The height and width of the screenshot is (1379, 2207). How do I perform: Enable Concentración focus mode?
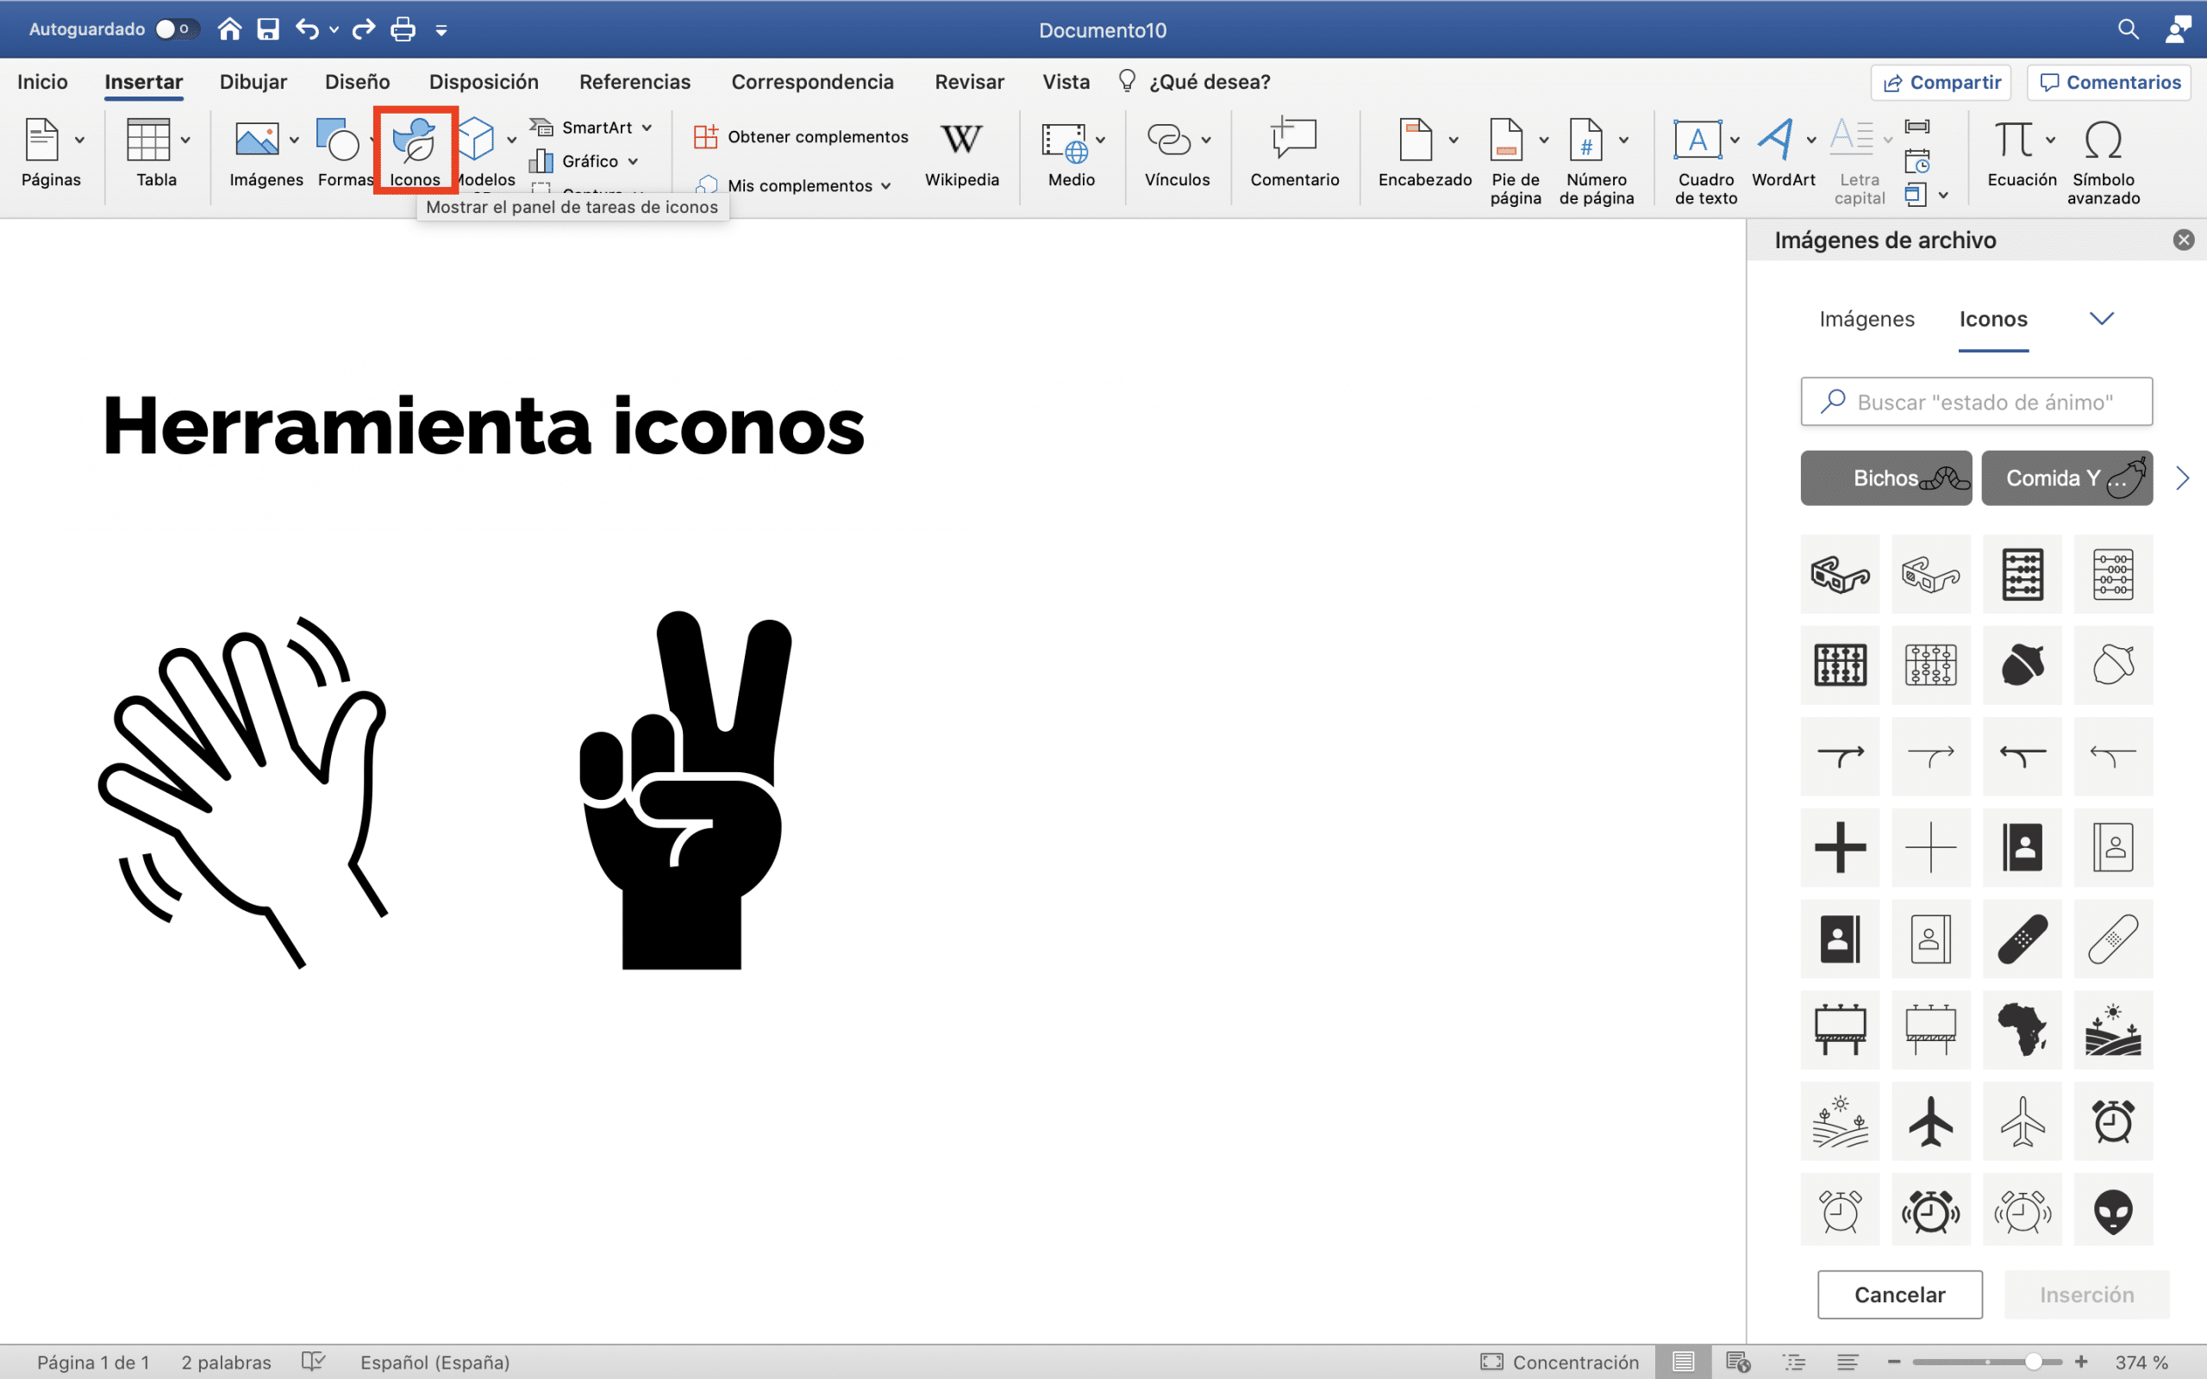coord(1559,1362)
